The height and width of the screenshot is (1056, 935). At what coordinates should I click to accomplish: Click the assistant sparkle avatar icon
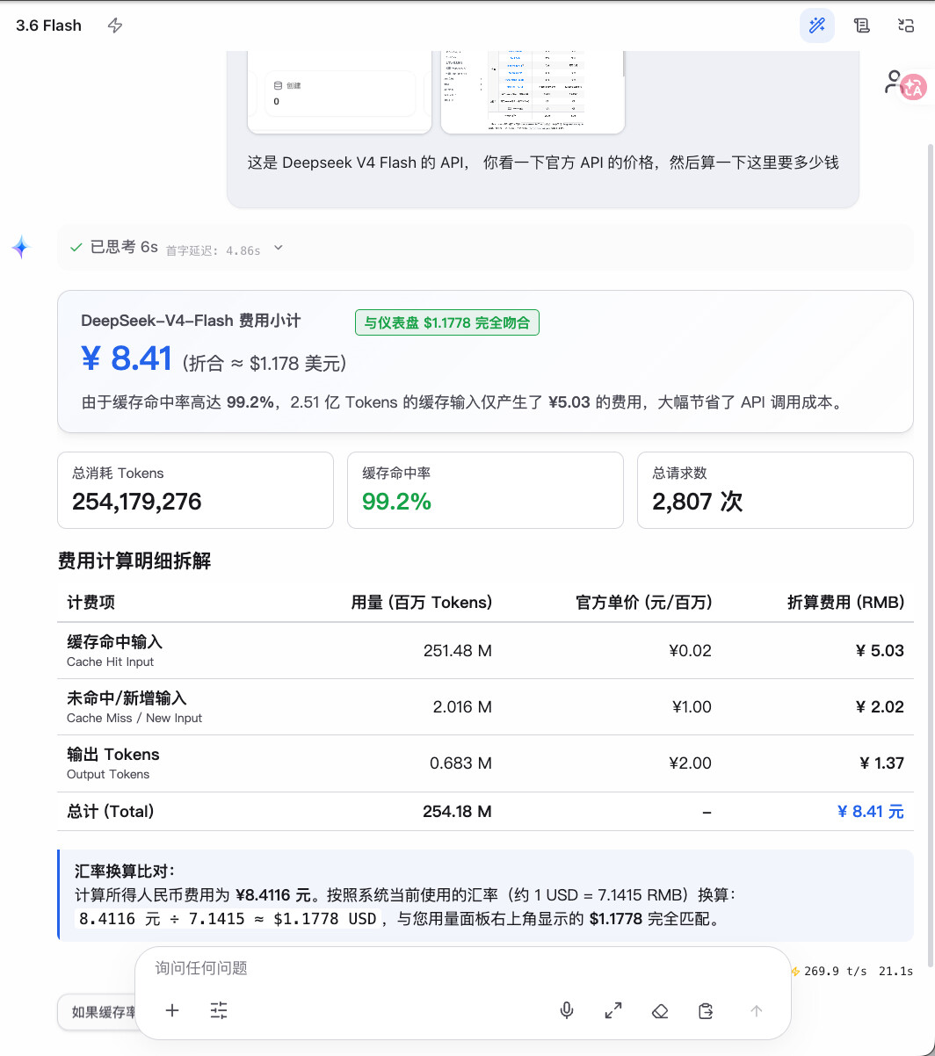click(21, 248)
